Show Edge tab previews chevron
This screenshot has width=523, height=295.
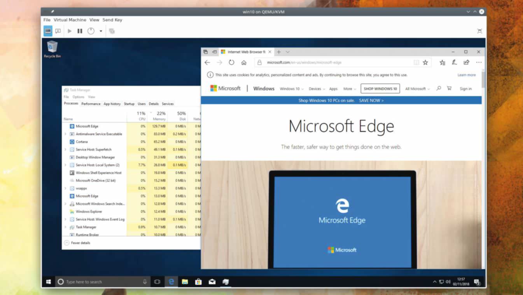[x=288, y=52]
